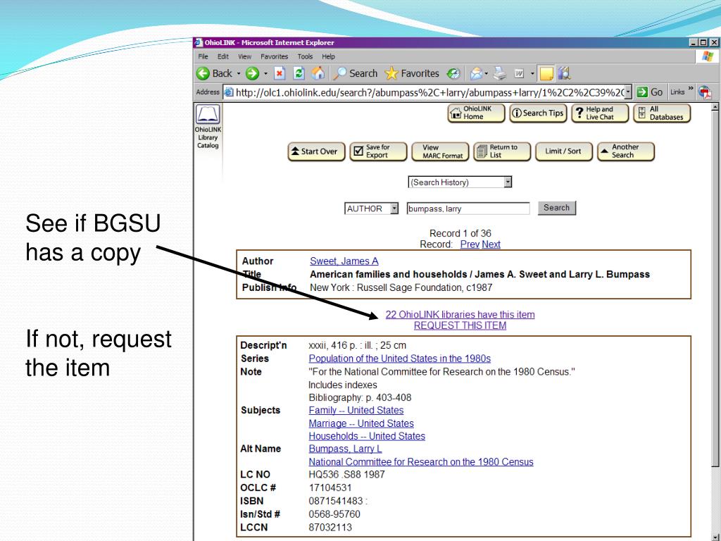Image resolution: width=721 pixels, height=541 pixels.
Task: Open OhioLINK Home
Action: pyautogui.click(x=476, y=113)
